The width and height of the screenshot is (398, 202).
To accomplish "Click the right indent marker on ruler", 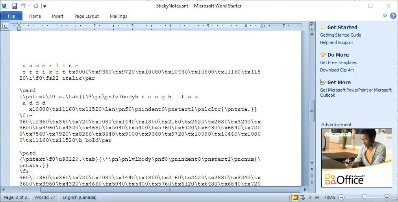I will (262, 26).
